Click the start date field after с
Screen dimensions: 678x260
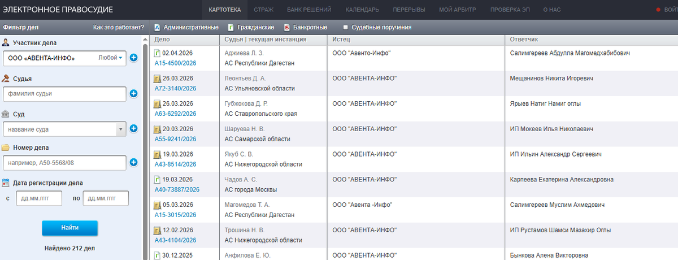click(x=38, y=198)
